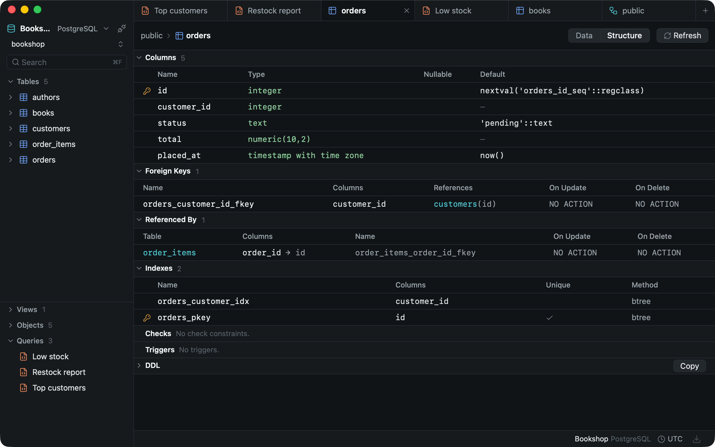Switch to Structure view
The height and width of the screenshot is (447, 715).
point(624,35)
